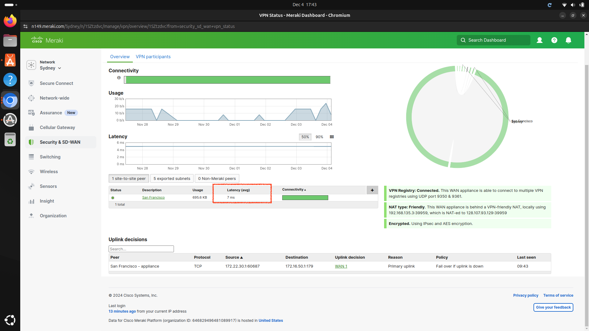Open the Ubuntu system status menu
This screenshot has width=589, height=331.
coord(573,5)
